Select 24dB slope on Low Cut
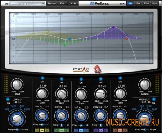This screenshot has height=133, width=162. [x=27, y=109]
